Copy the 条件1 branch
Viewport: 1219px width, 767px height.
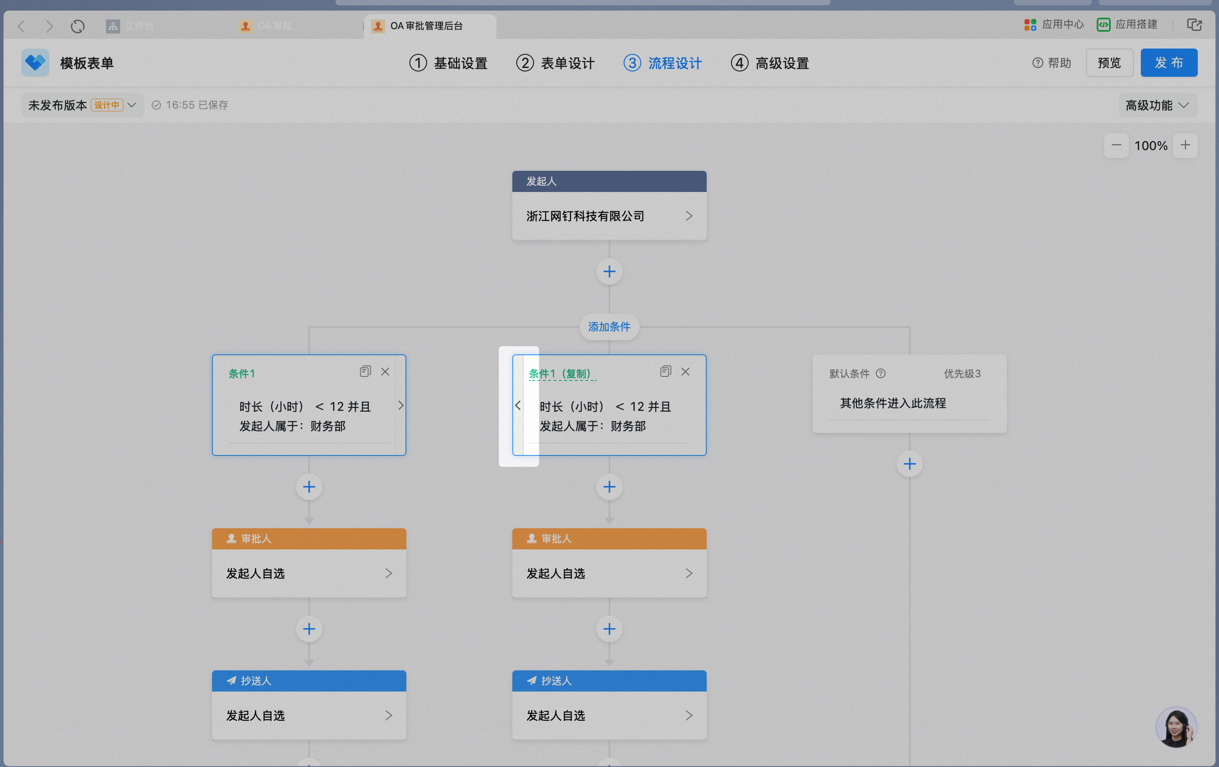[x=365, y=371]
